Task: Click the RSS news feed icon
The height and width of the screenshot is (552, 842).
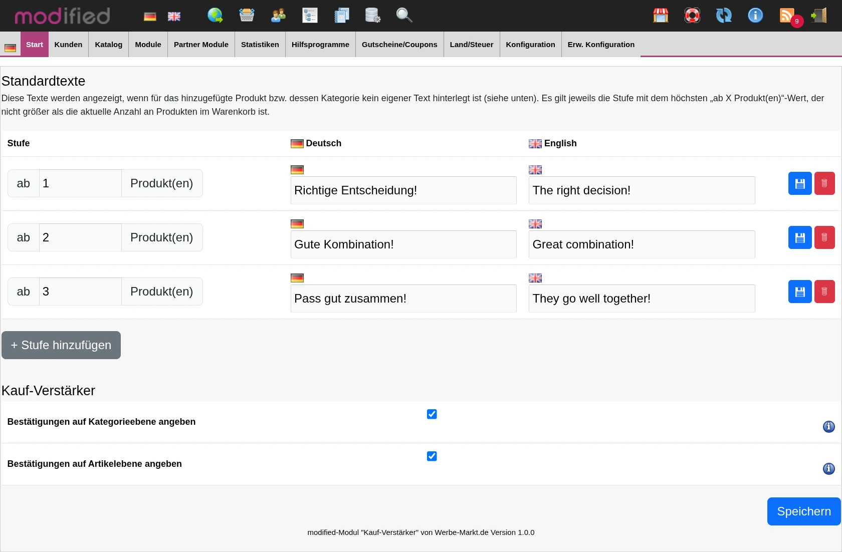Action: pos(787,16)
